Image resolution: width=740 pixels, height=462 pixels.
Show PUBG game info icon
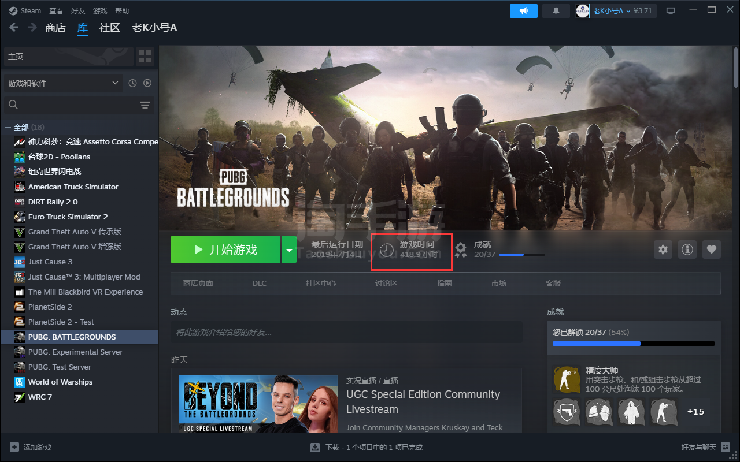click(x=687, y=249)
